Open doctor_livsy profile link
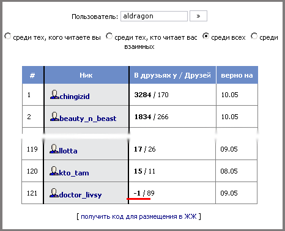This screenshot has height=231, width=285. (x=80, y=195)
